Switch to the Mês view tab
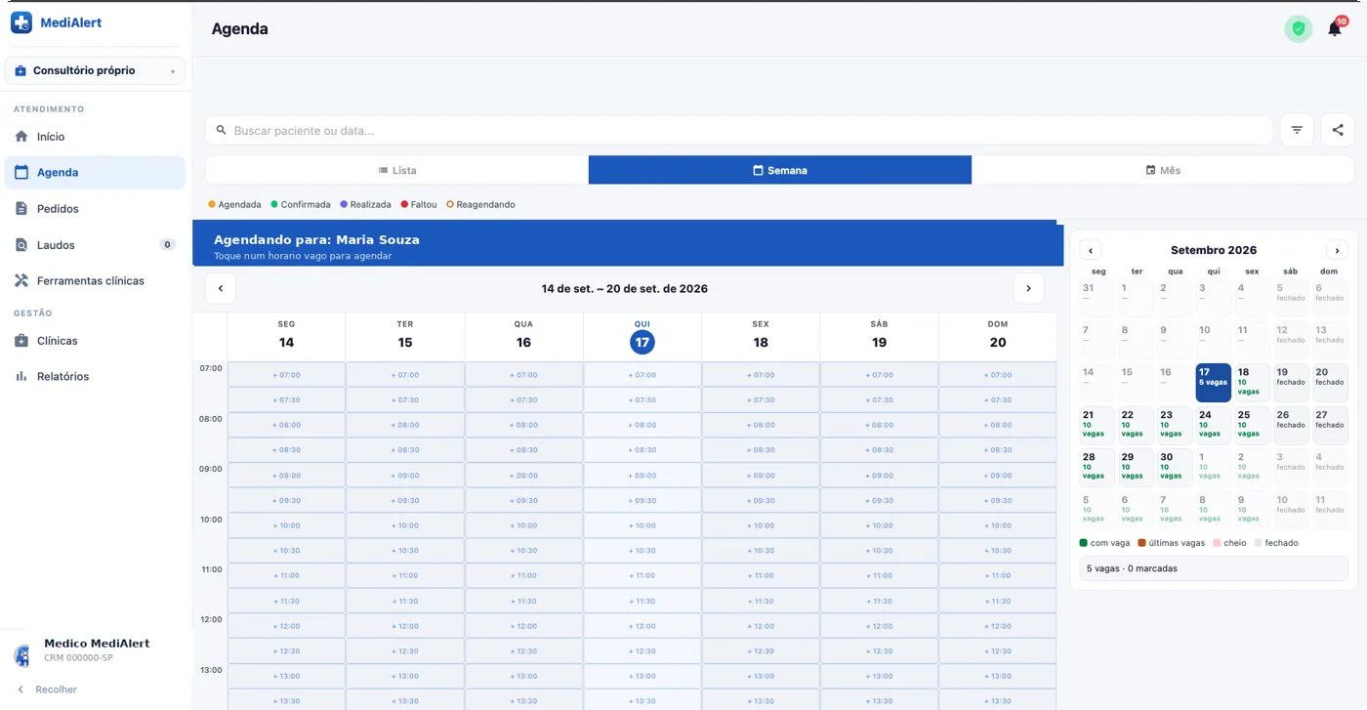Screen dimensions: 1367x710 1163,170
